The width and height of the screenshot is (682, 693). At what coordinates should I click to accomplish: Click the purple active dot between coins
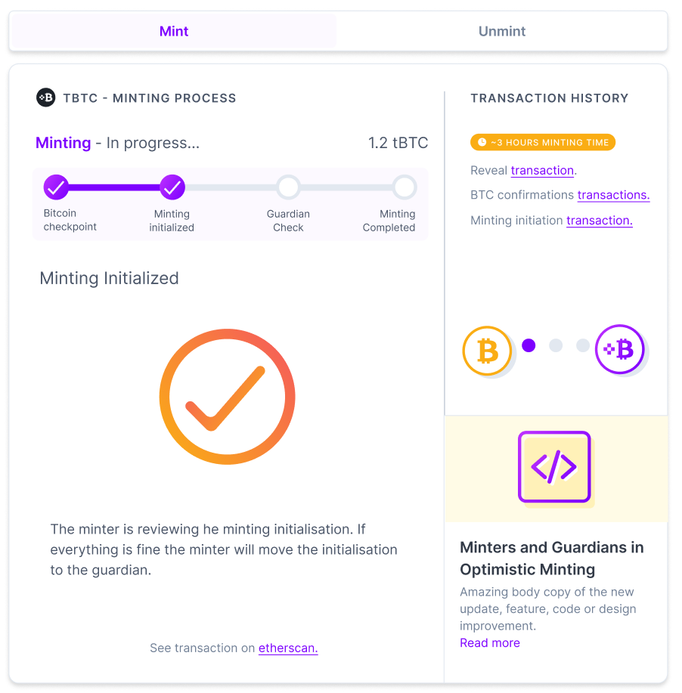(x=529, y=345)
